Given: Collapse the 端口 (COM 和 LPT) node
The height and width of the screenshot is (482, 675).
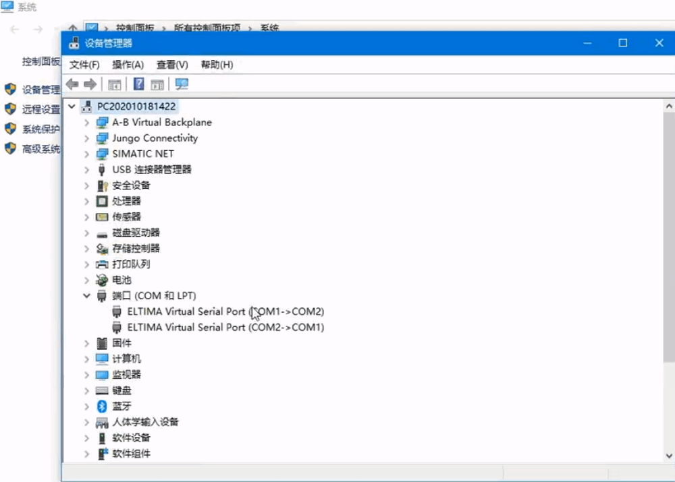Looking at the screenshot, I should click(x=86, y=296).
